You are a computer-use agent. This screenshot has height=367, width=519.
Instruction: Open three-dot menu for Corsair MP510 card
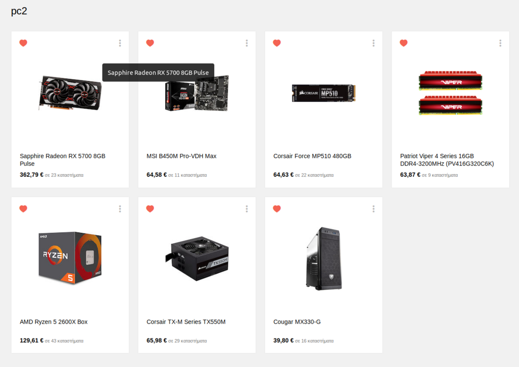(x=373, y=43)
